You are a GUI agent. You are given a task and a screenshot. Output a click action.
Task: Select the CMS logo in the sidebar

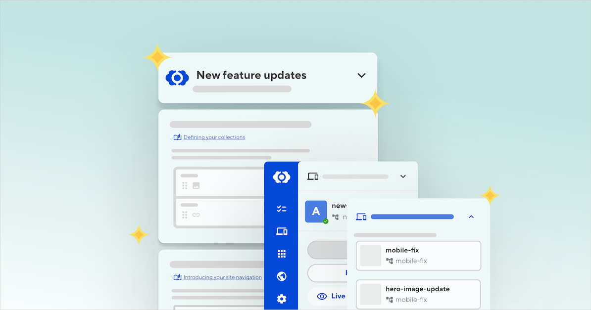[x=281, y=177]
